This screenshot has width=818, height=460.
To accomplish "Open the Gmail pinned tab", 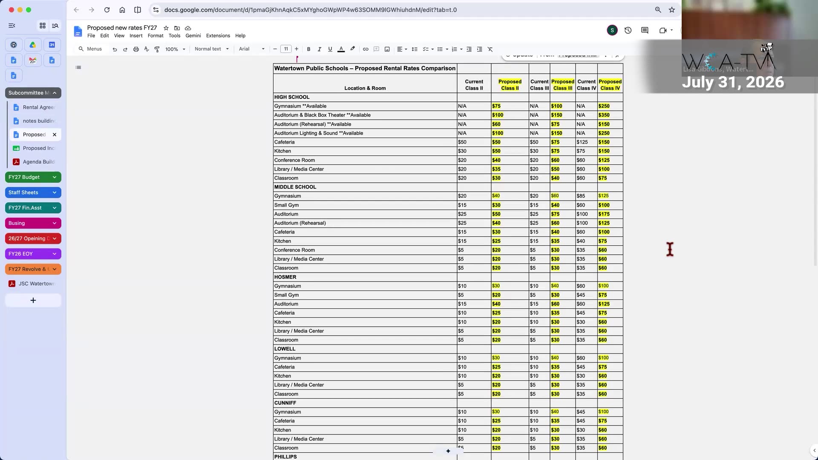I will tap(33, 60).
